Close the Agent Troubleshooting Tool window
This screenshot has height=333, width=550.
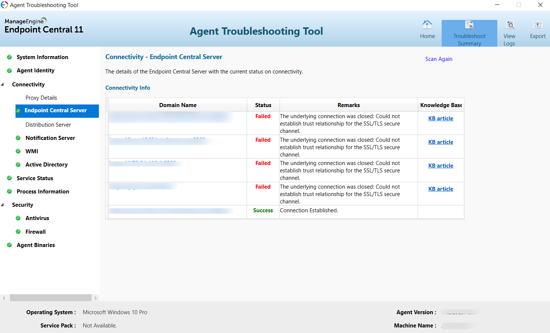(x=540, y=5)
